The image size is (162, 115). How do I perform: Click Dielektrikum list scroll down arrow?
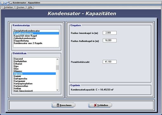(57, 90)
